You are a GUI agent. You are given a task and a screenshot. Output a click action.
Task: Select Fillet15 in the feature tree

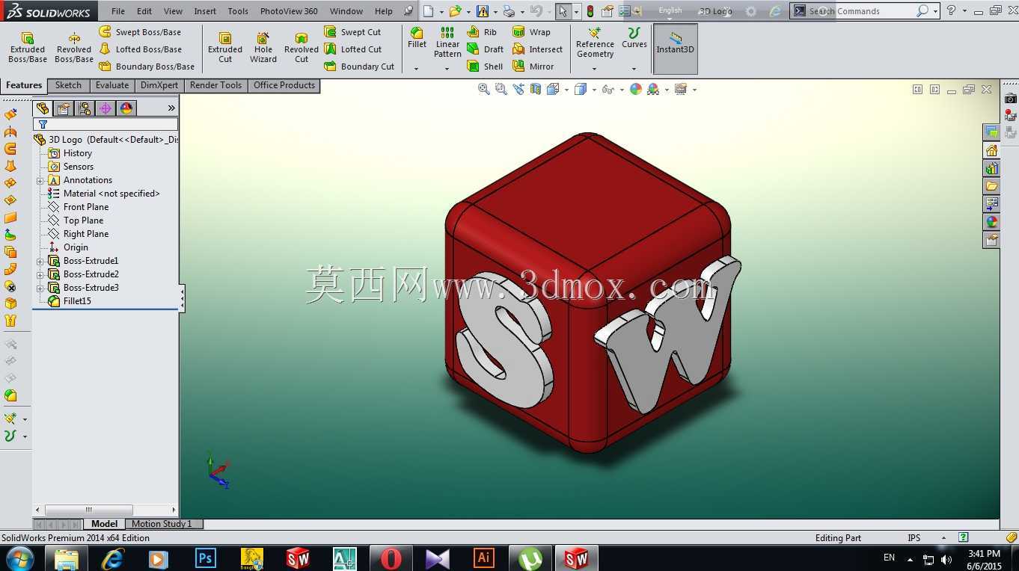[x=70, y=301]
